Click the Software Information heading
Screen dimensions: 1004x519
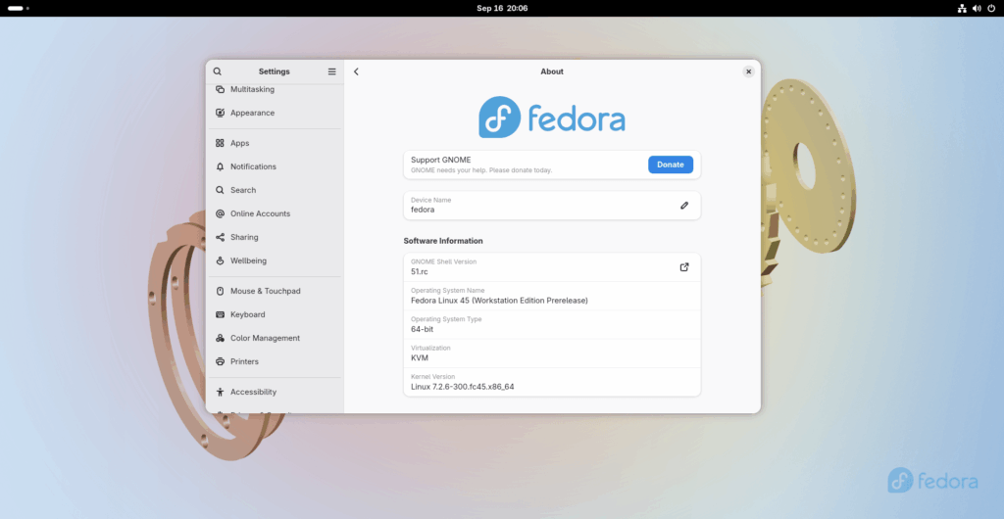point(443,241)
